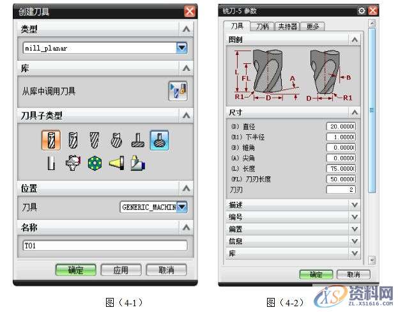Switch to the 刀具 tab
Screen dimensions: 398x312
(x=237, y=26)
